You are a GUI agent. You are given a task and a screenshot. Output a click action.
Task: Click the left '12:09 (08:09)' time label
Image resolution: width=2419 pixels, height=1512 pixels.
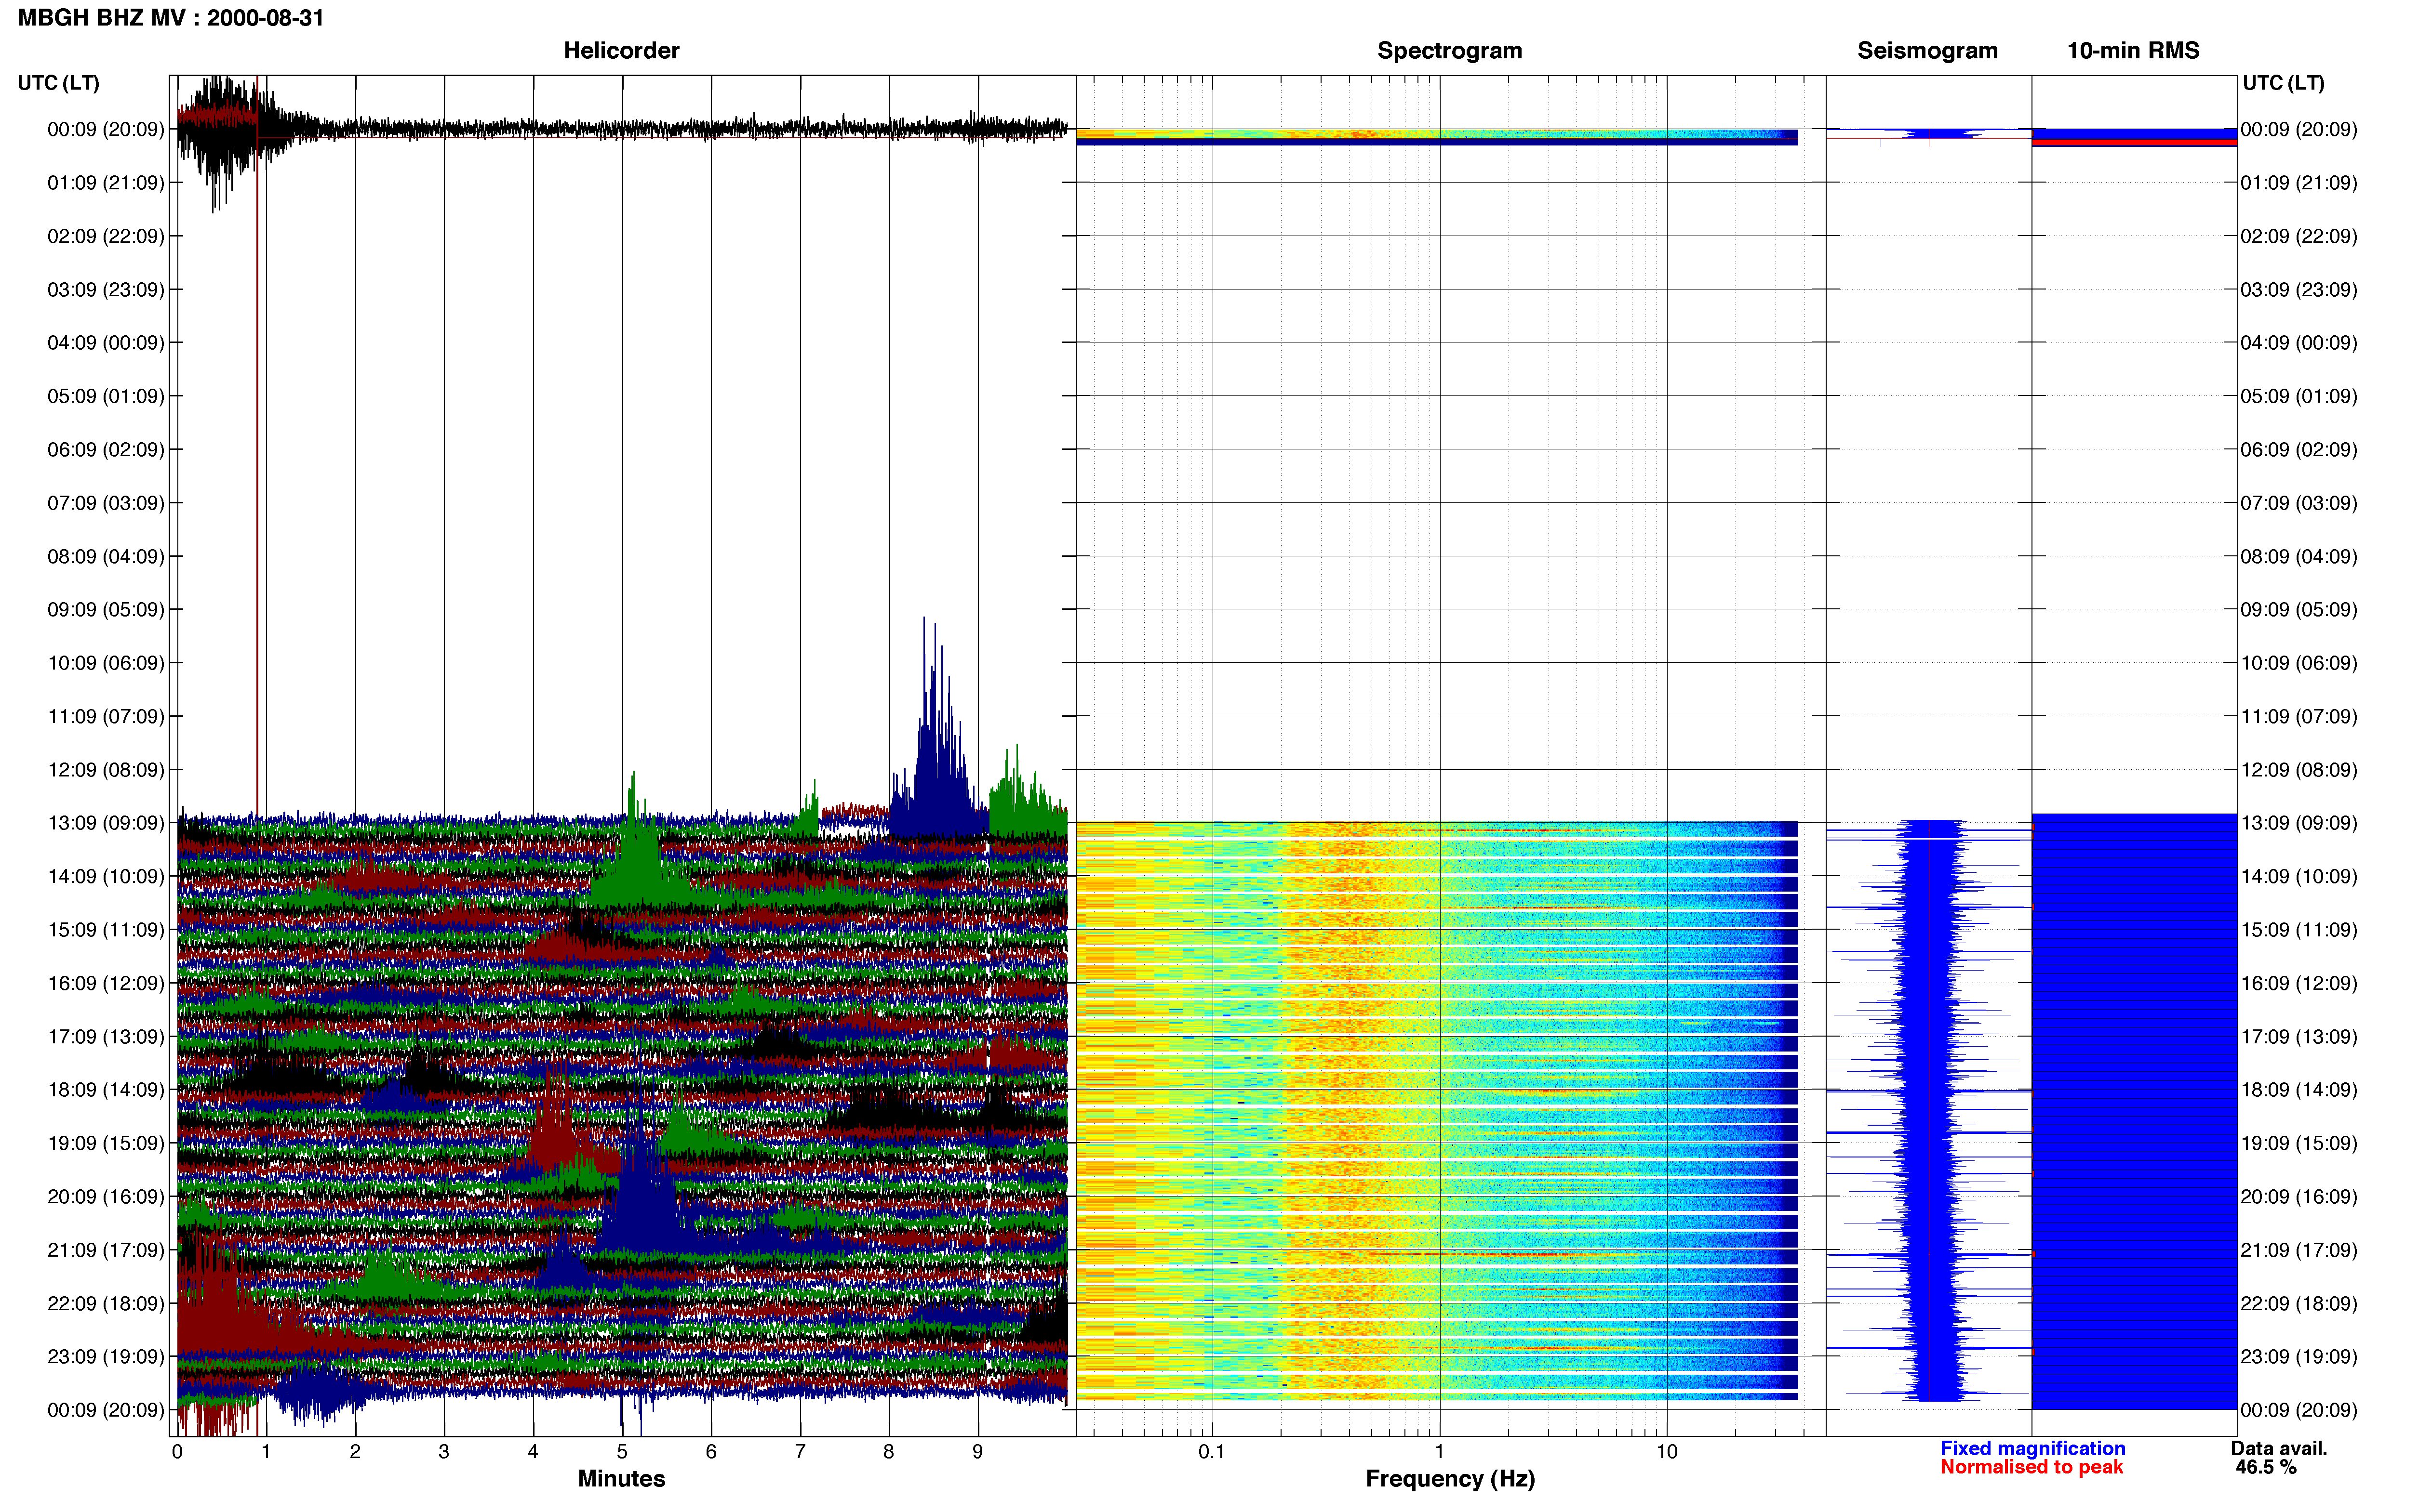click(x=106, y=770)
